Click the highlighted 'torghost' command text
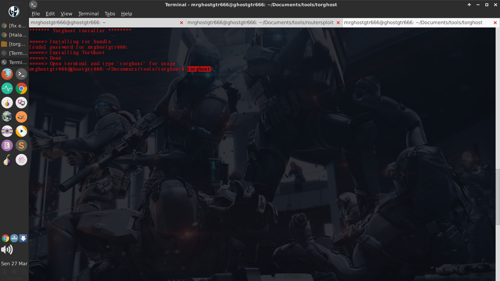 pos(199,69)
